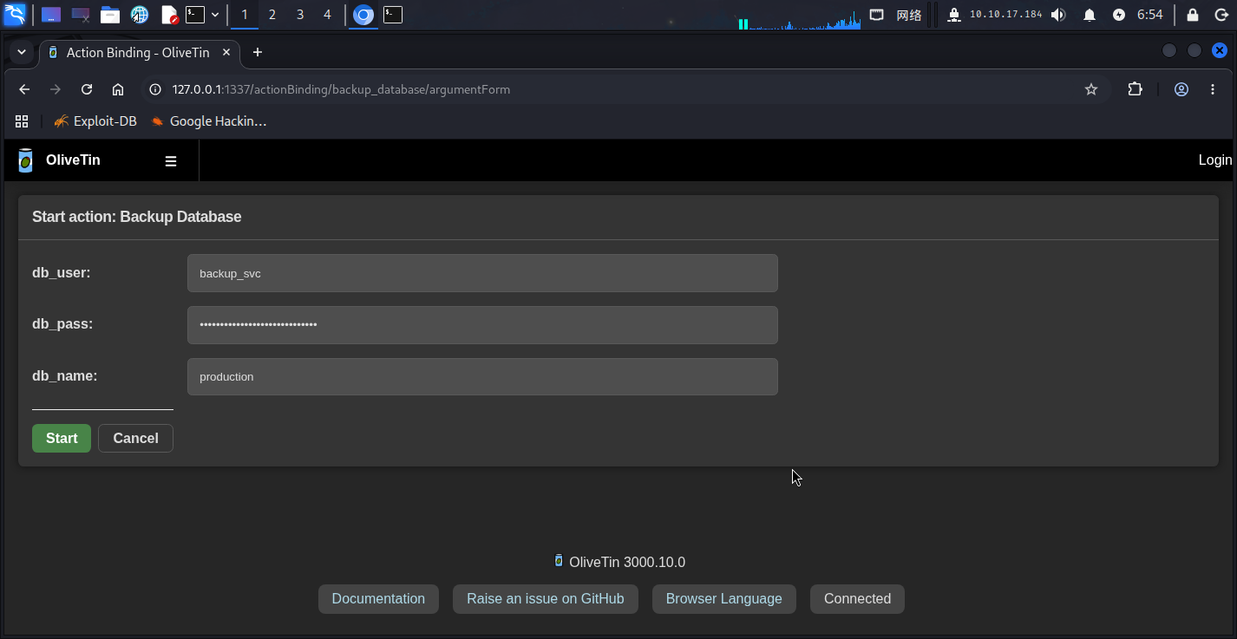Lock the screen with the padlock icon

click(x=1193, y=15)
